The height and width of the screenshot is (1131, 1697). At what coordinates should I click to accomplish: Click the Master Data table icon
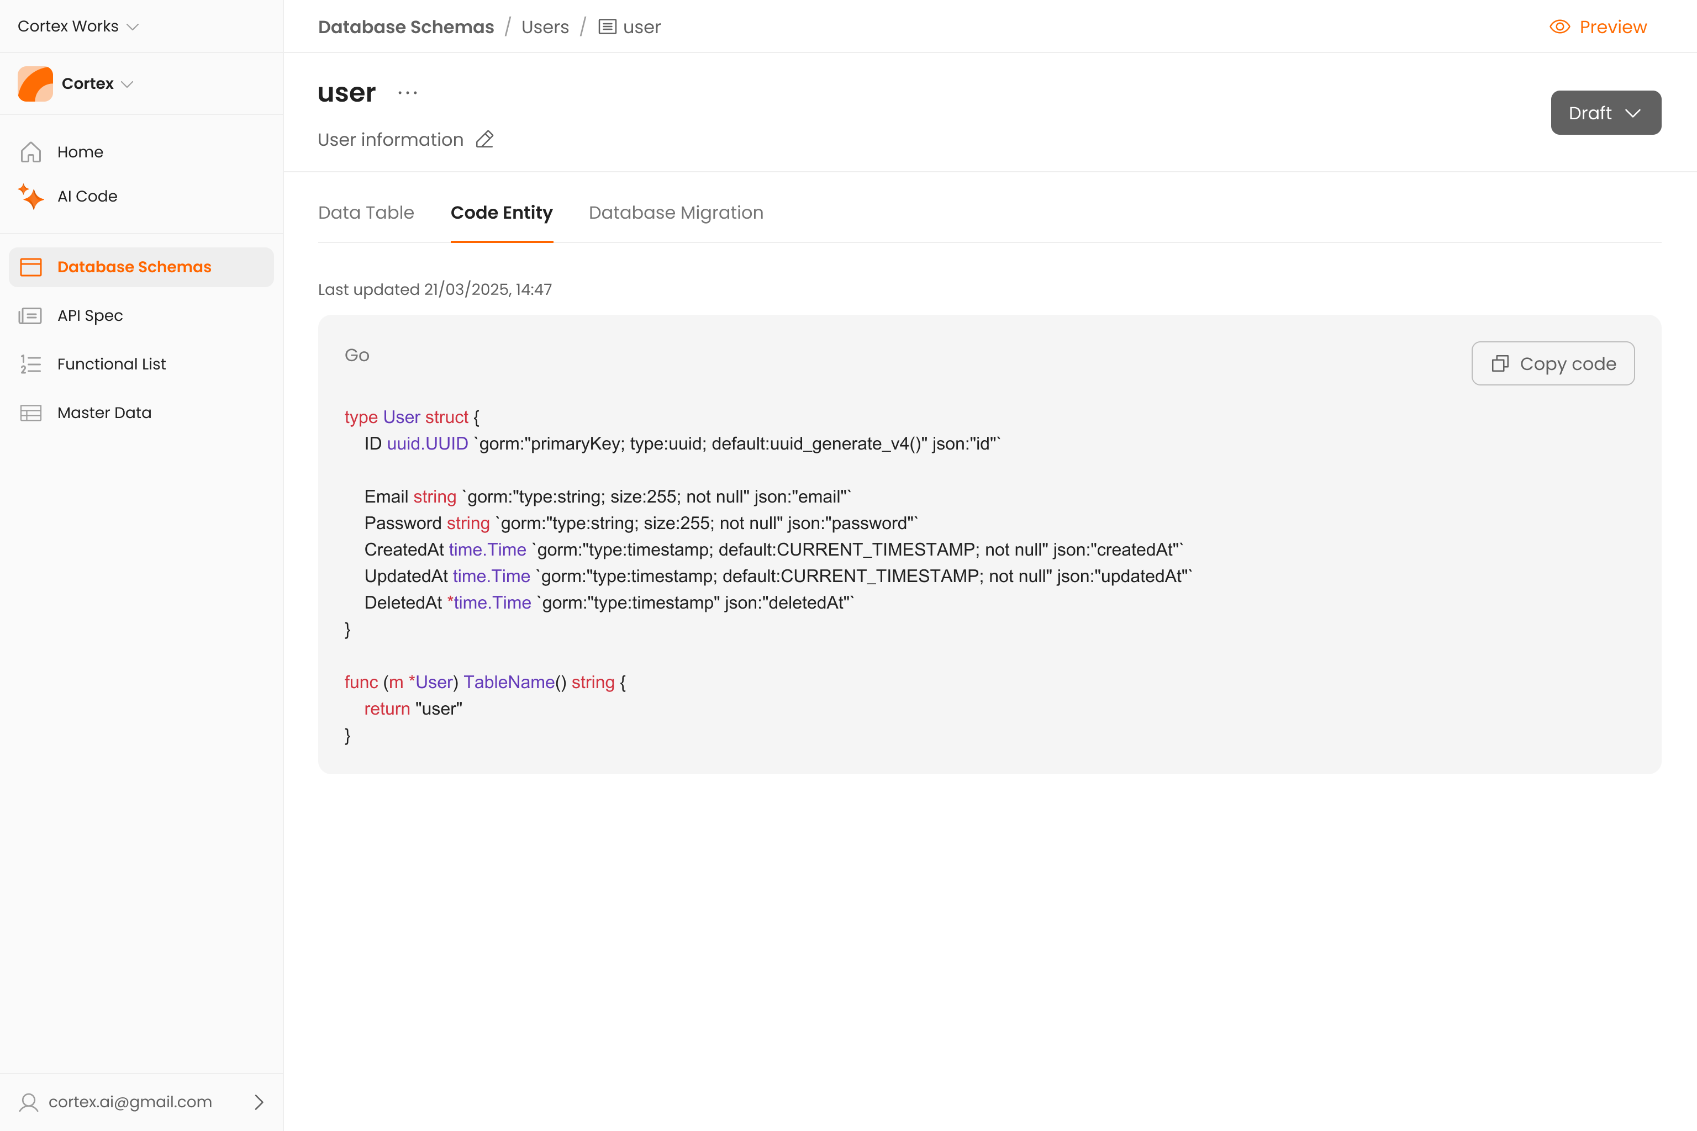31,413
